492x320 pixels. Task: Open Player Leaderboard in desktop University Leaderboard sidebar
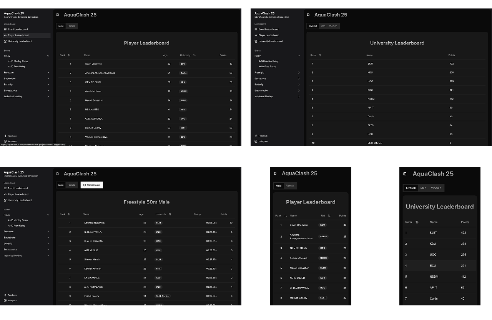pos(277,35)
